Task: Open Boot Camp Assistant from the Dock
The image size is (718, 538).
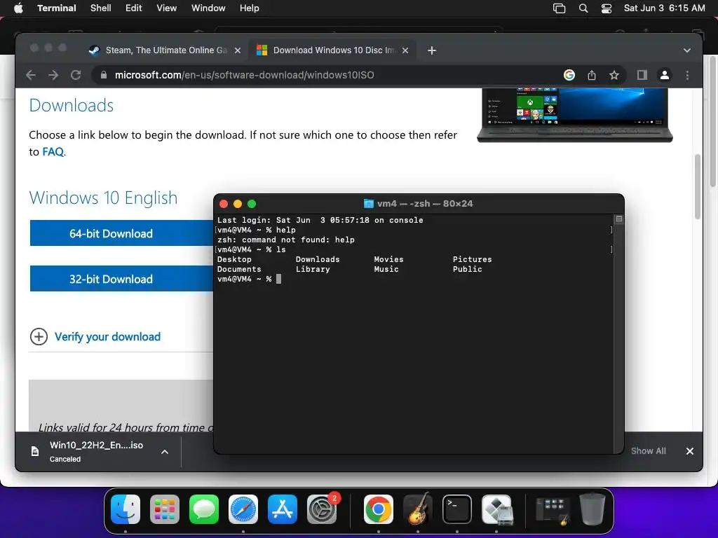Action: pos(497,509)
